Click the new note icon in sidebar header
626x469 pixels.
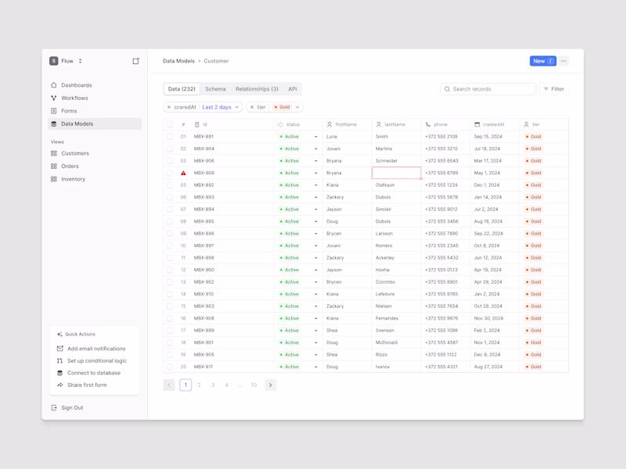point(135,61)
